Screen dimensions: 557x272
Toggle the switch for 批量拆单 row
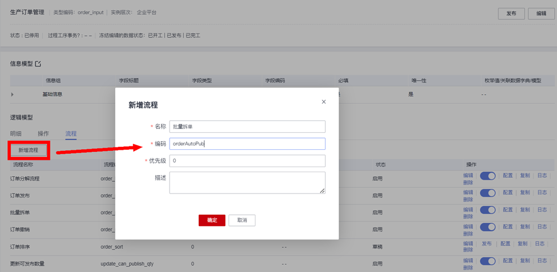point(488,210)
